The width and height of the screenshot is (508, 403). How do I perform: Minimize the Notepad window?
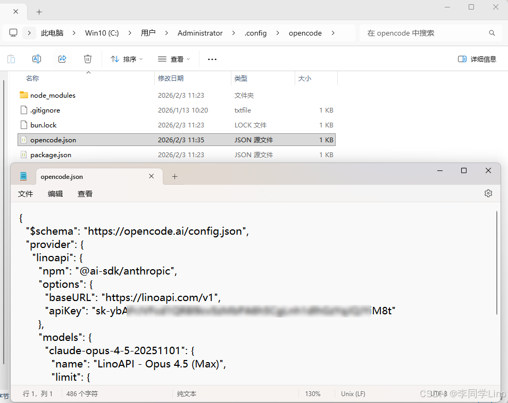click(x=439, y=170)
